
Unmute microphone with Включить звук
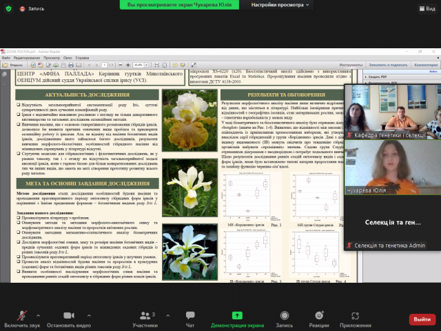[22, 319]
